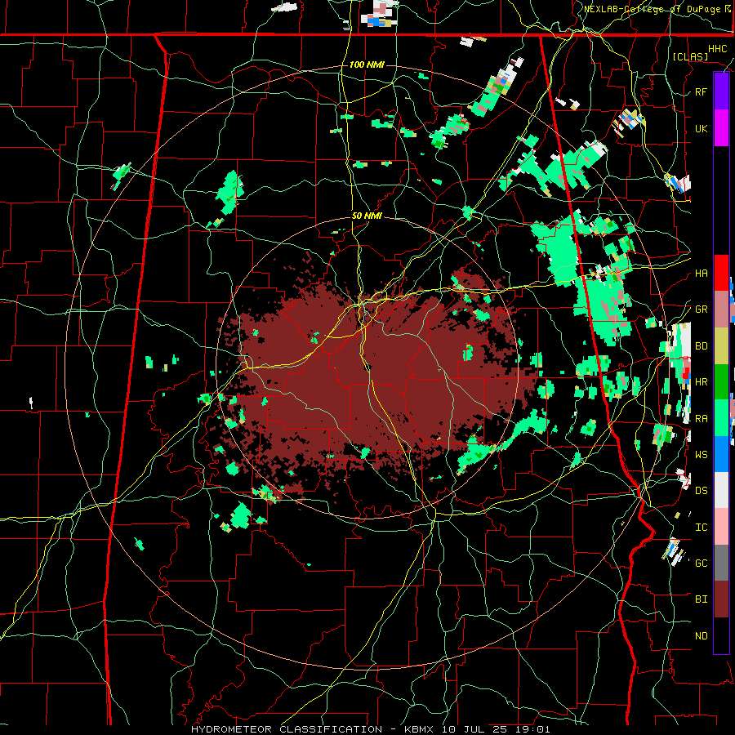The width and height of the screenshot is (735, 735).
Task: Click the 100 NMI range ring label
Action: click(367, 65)
